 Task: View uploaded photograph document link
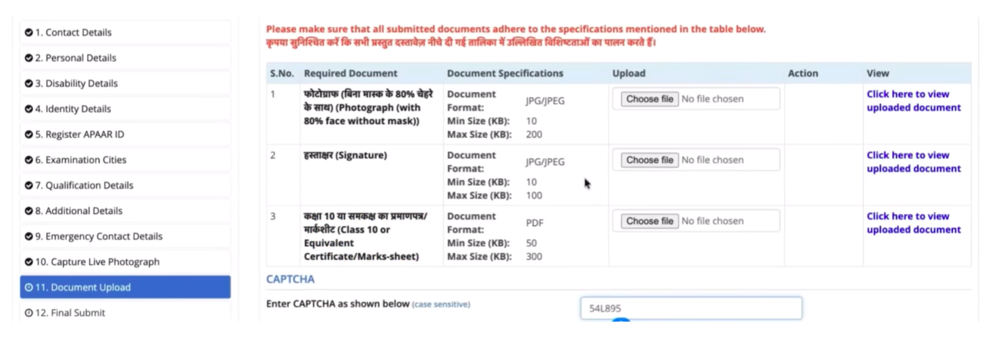click(x=913, y=101)
